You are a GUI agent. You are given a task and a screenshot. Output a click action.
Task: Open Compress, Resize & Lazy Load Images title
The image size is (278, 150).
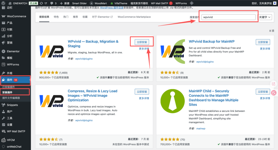coord(92,96)
